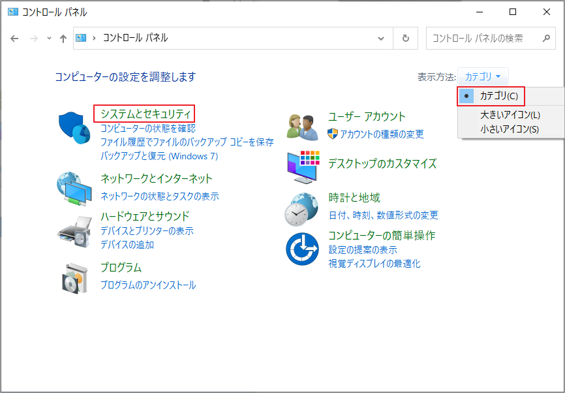The width and height of the screenshot is (565, 393).
Task: Click UAC shield icon beside アカウントの種類の変更
Action: [x=333, y=134]
